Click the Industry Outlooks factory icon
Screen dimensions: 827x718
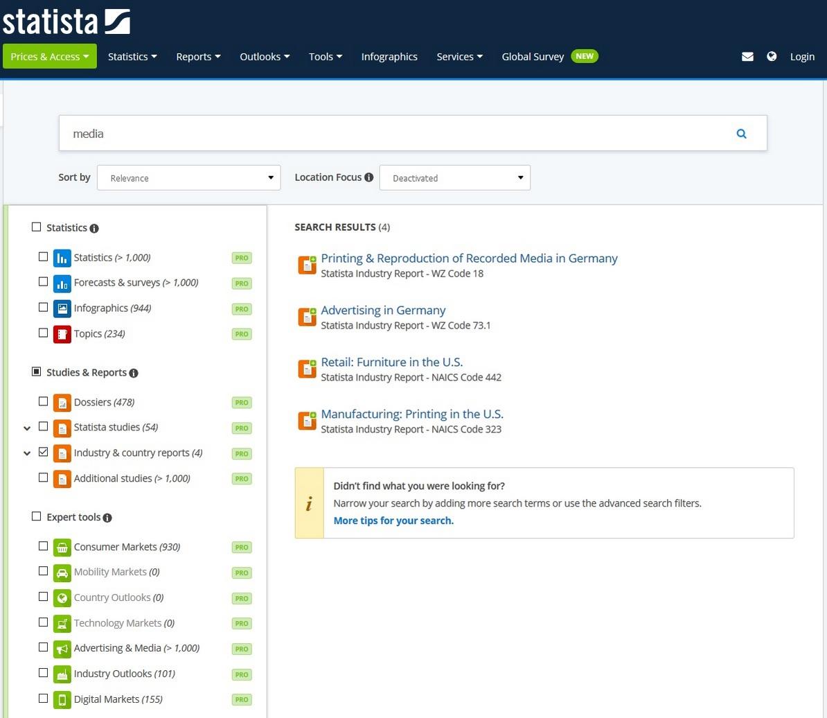tap(62, 674)
